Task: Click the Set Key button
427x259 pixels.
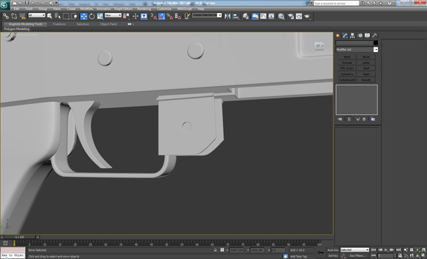Action: coord(333,256)
